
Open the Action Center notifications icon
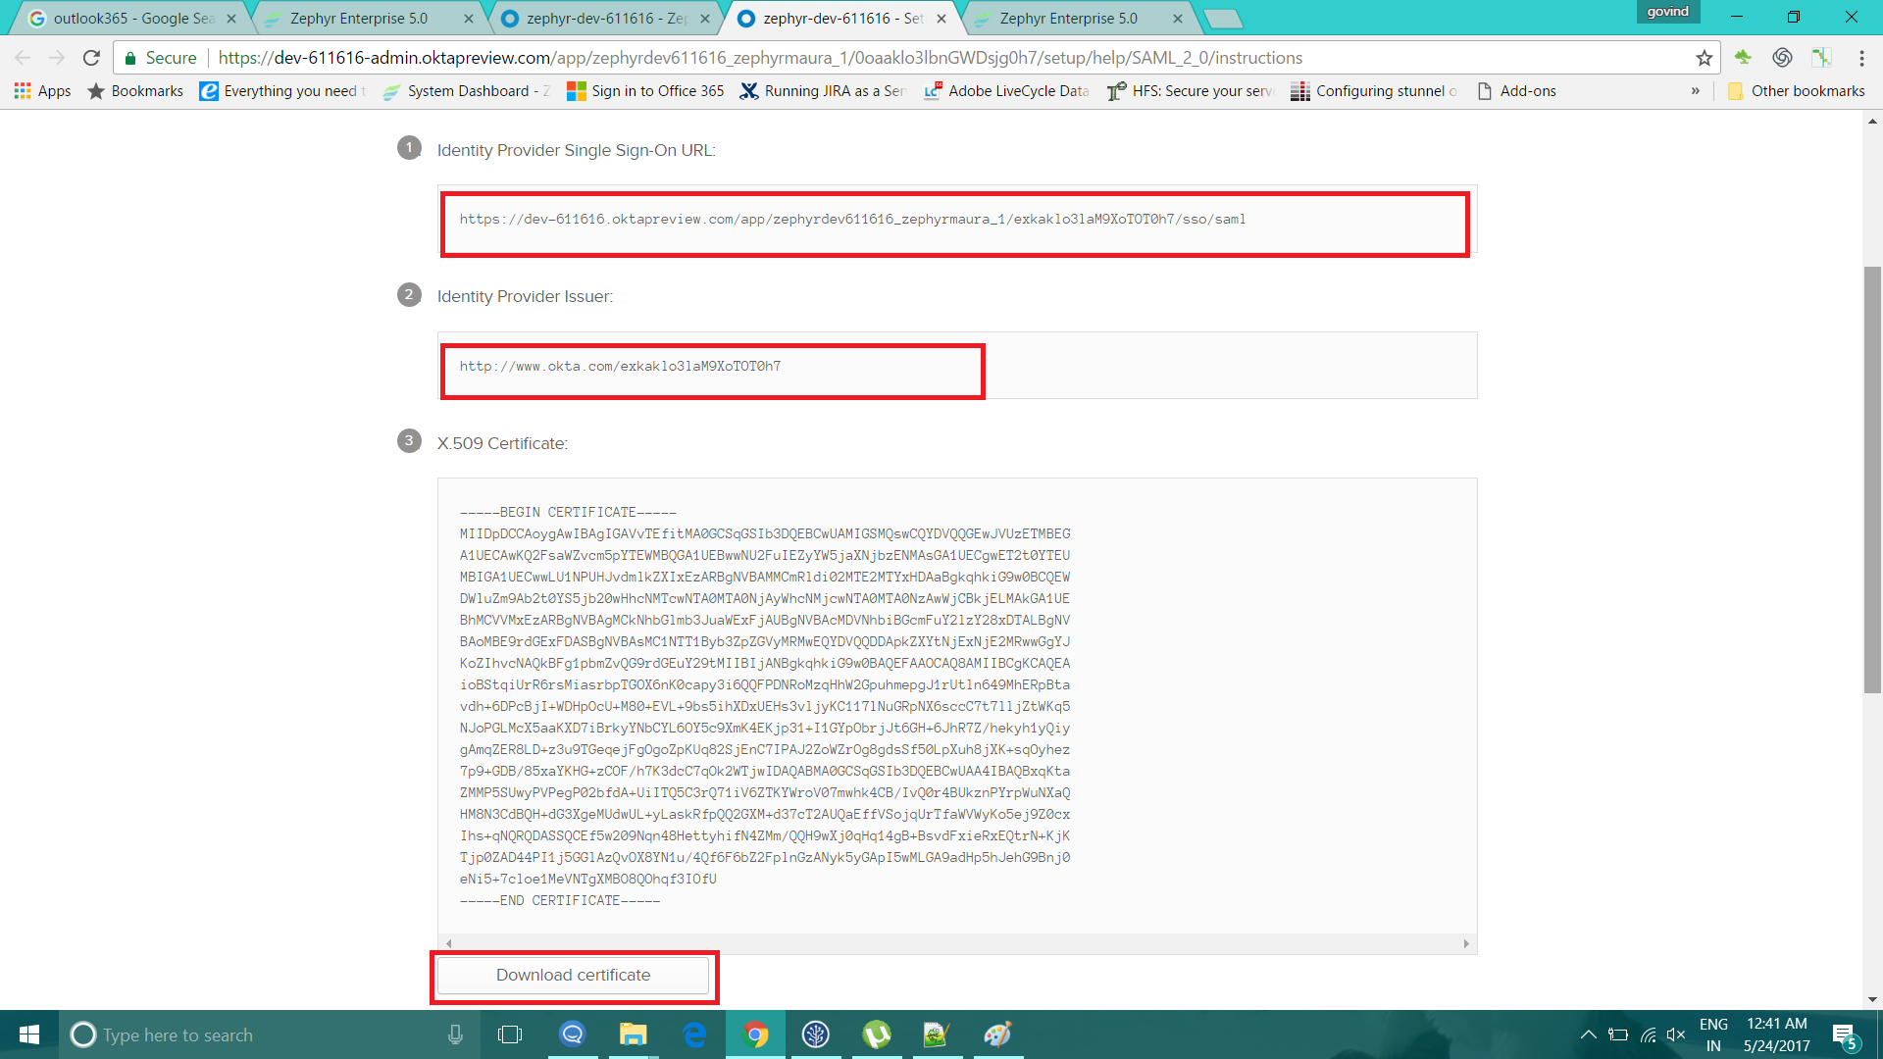point(1845,1035)
